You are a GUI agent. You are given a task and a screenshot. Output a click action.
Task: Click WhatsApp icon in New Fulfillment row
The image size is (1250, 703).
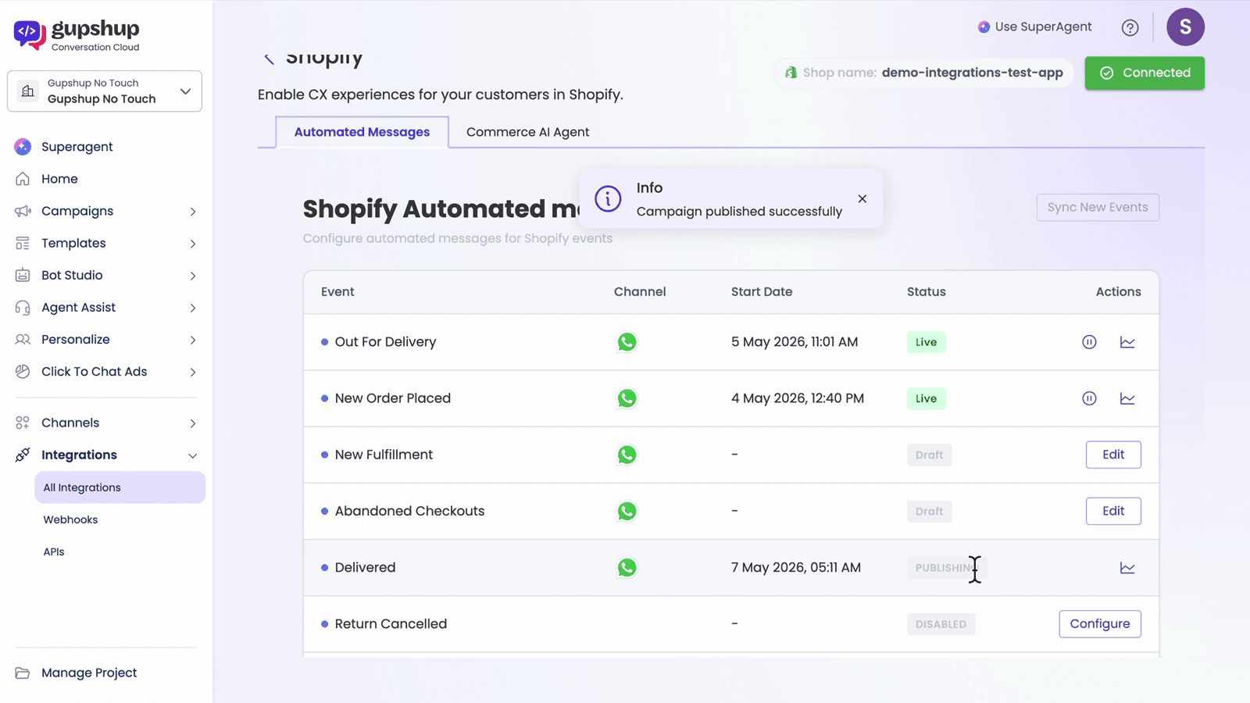click(x=627, y=455)
